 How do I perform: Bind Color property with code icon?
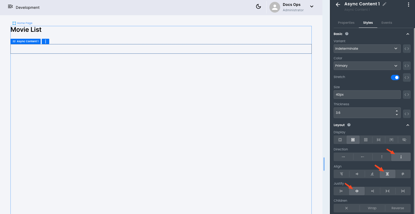coord(407,66)
